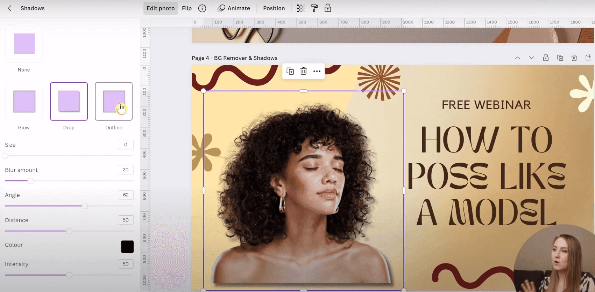595x292 pixels.
Task: Select the Drop shadow style
Action: (x=69, y=102)
